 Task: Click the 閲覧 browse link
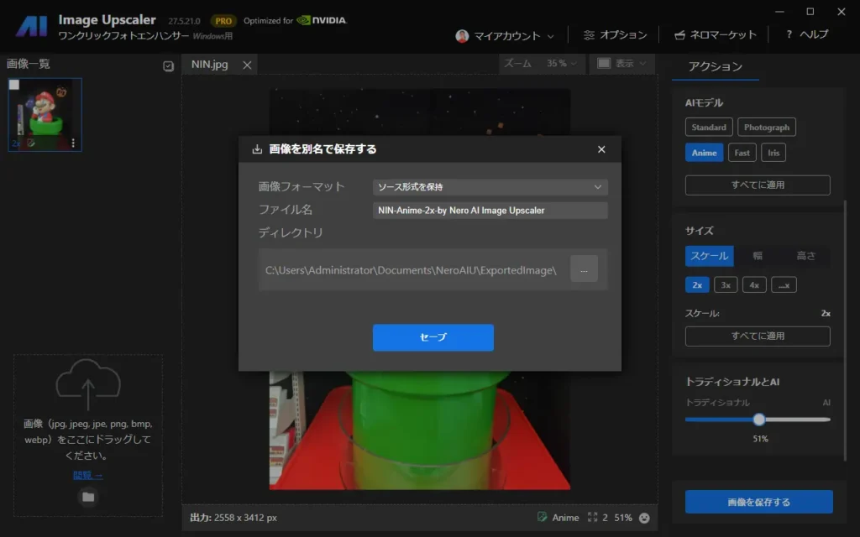click(x=87, y=475)
